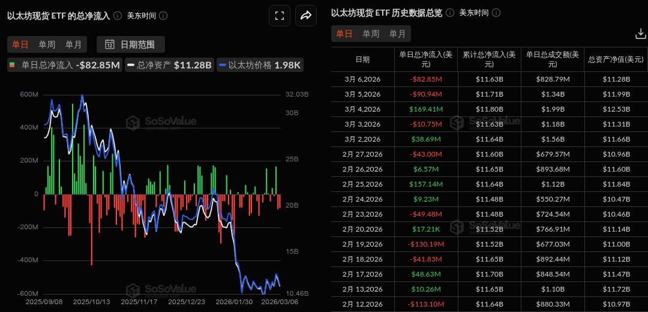Click info icon next to chart's 美东时间
Screen dimensions: 648x312
click(163, 16)
